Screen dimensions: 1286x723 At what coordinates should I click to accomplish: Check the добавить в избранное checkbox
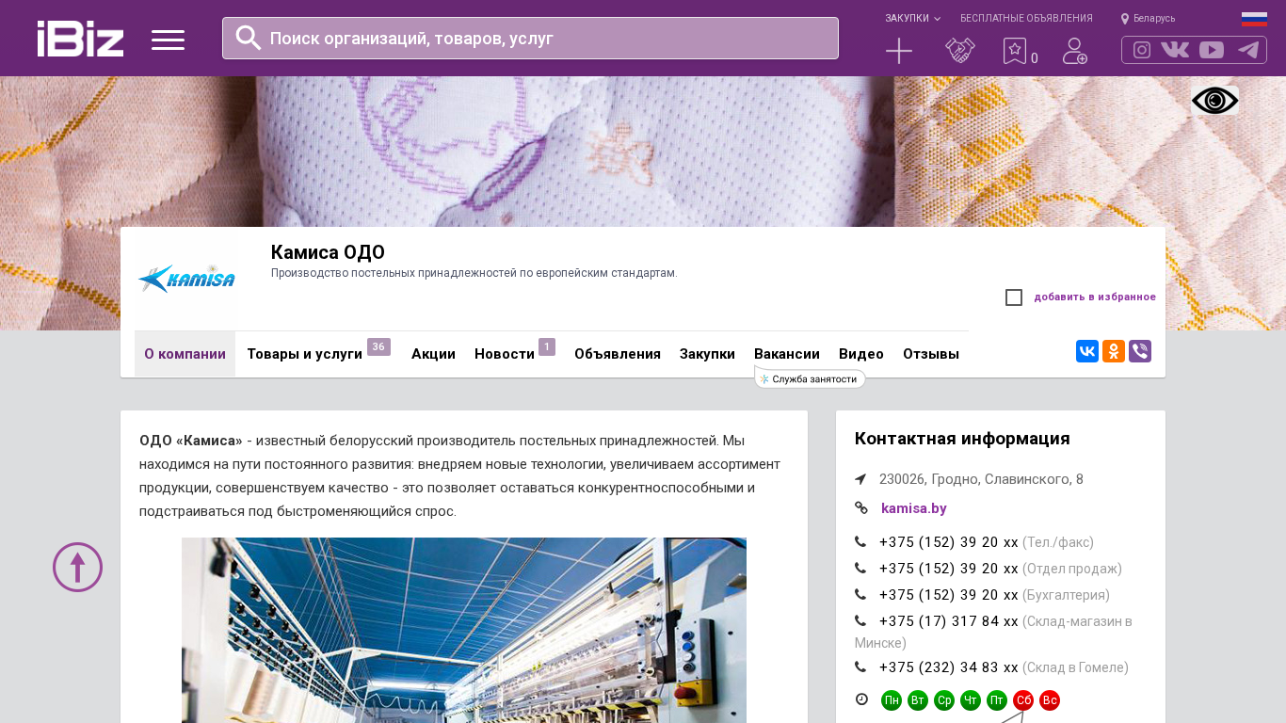tap(1014, 297)
